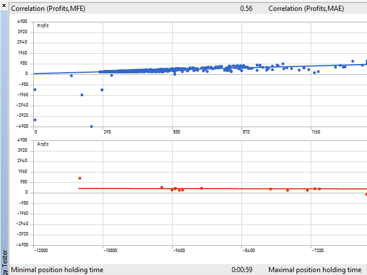Screen dimensions: 367x275
Task: Click the x-axis label -7200 in the MAE chart
Action: [x=318, y=250]
